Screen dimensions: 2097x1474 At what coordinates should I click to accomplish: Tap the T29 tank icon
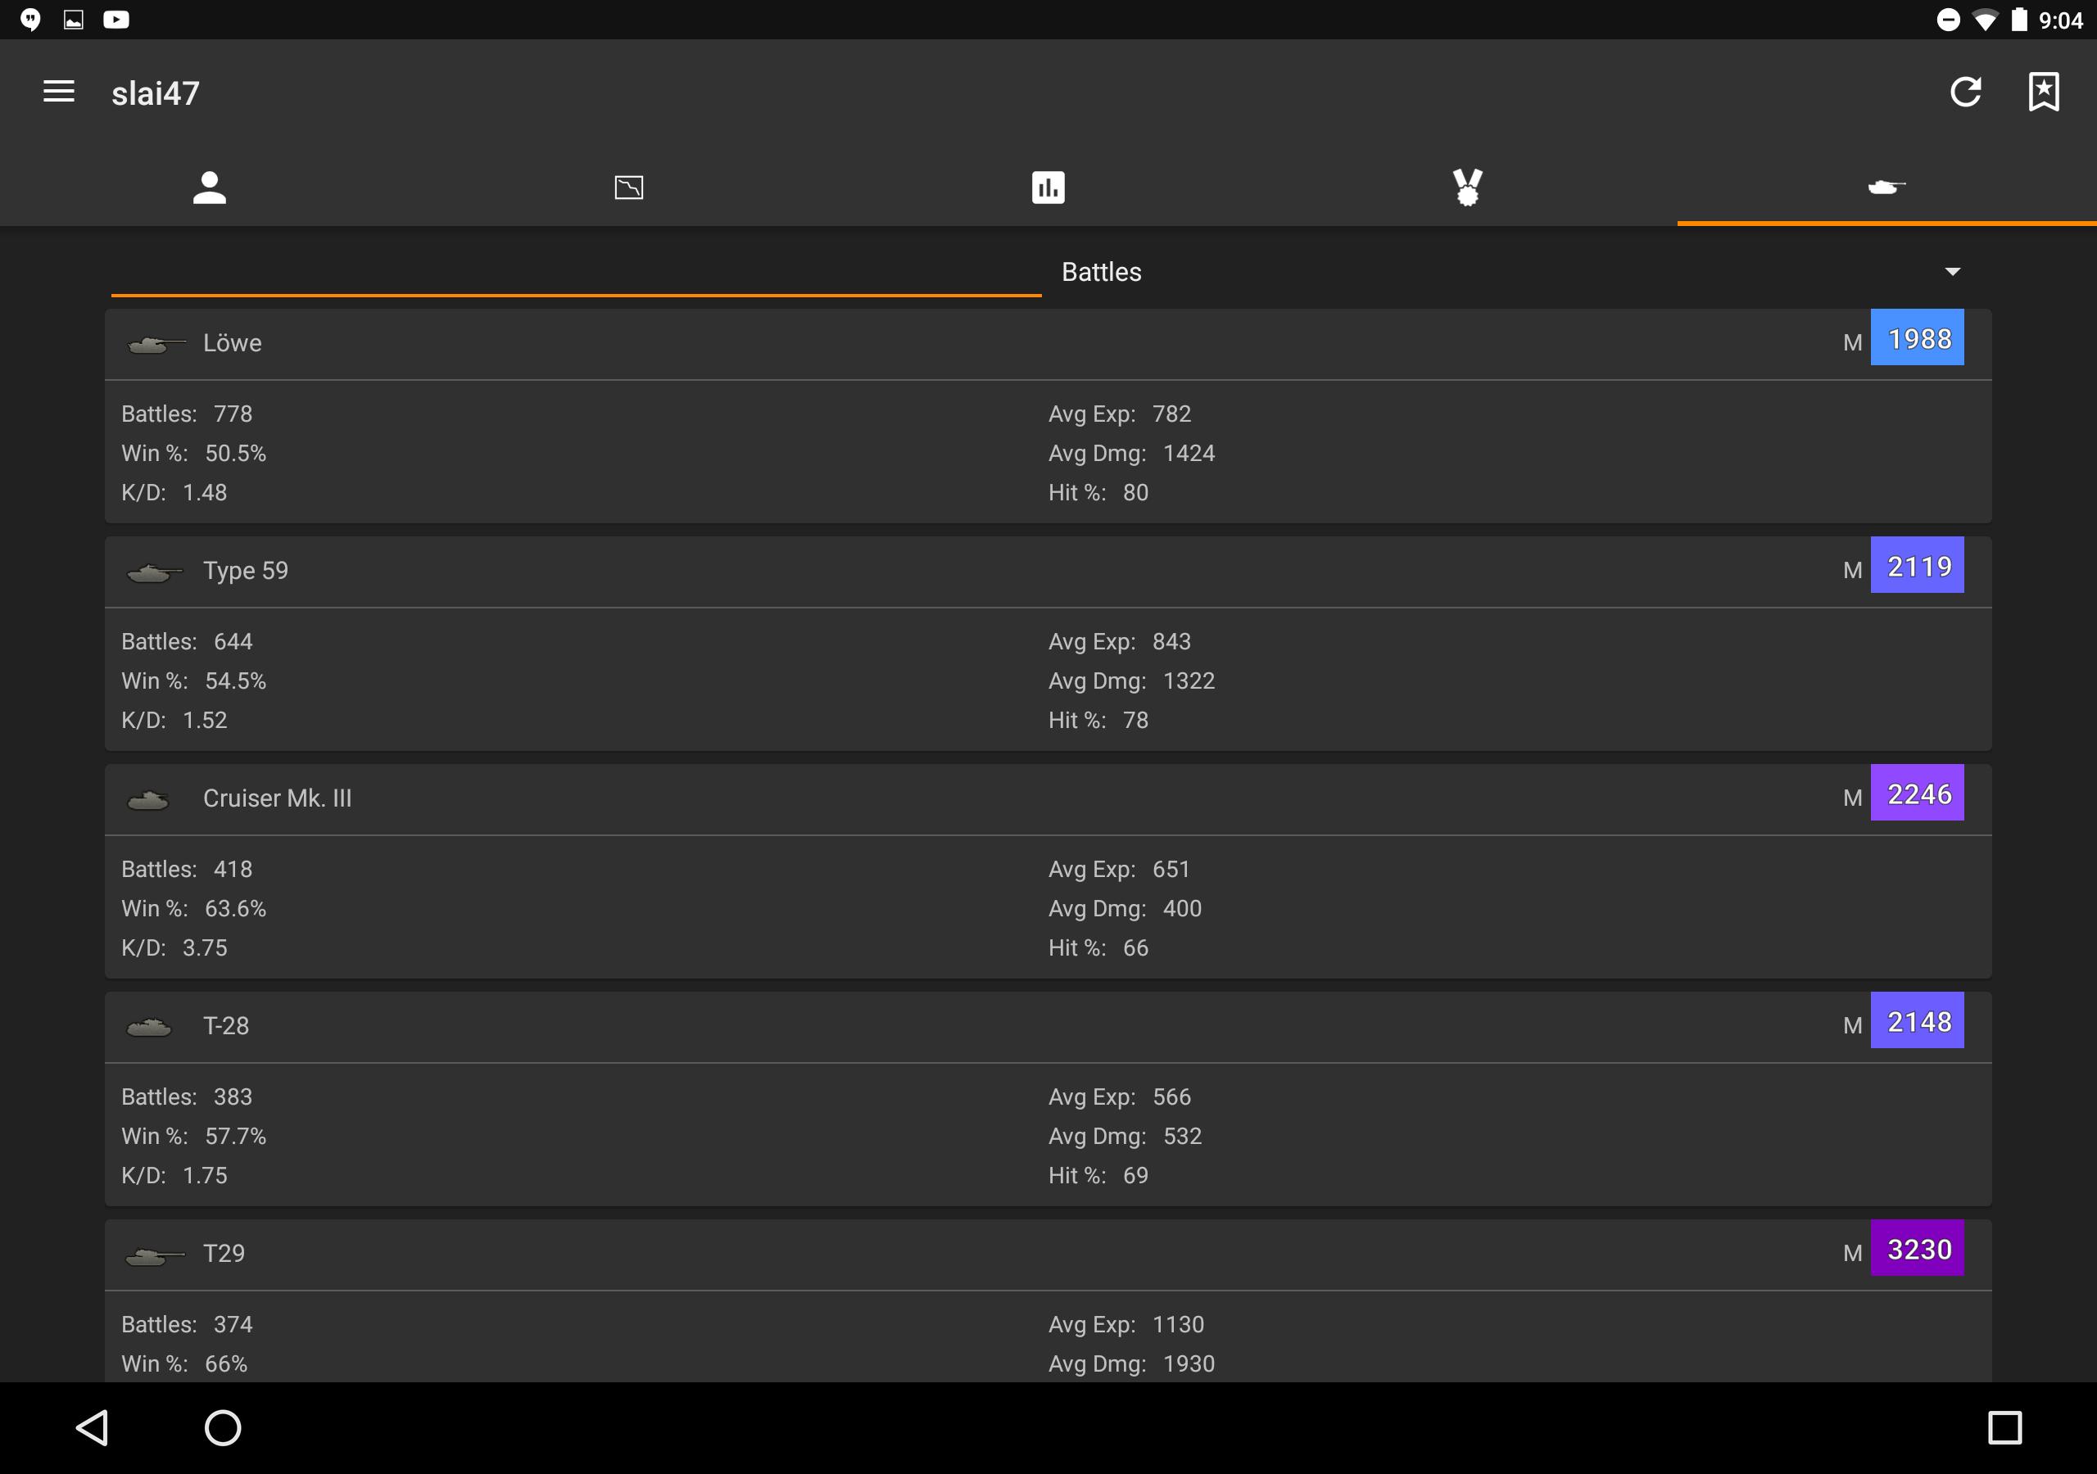(x=156, y=1255)
